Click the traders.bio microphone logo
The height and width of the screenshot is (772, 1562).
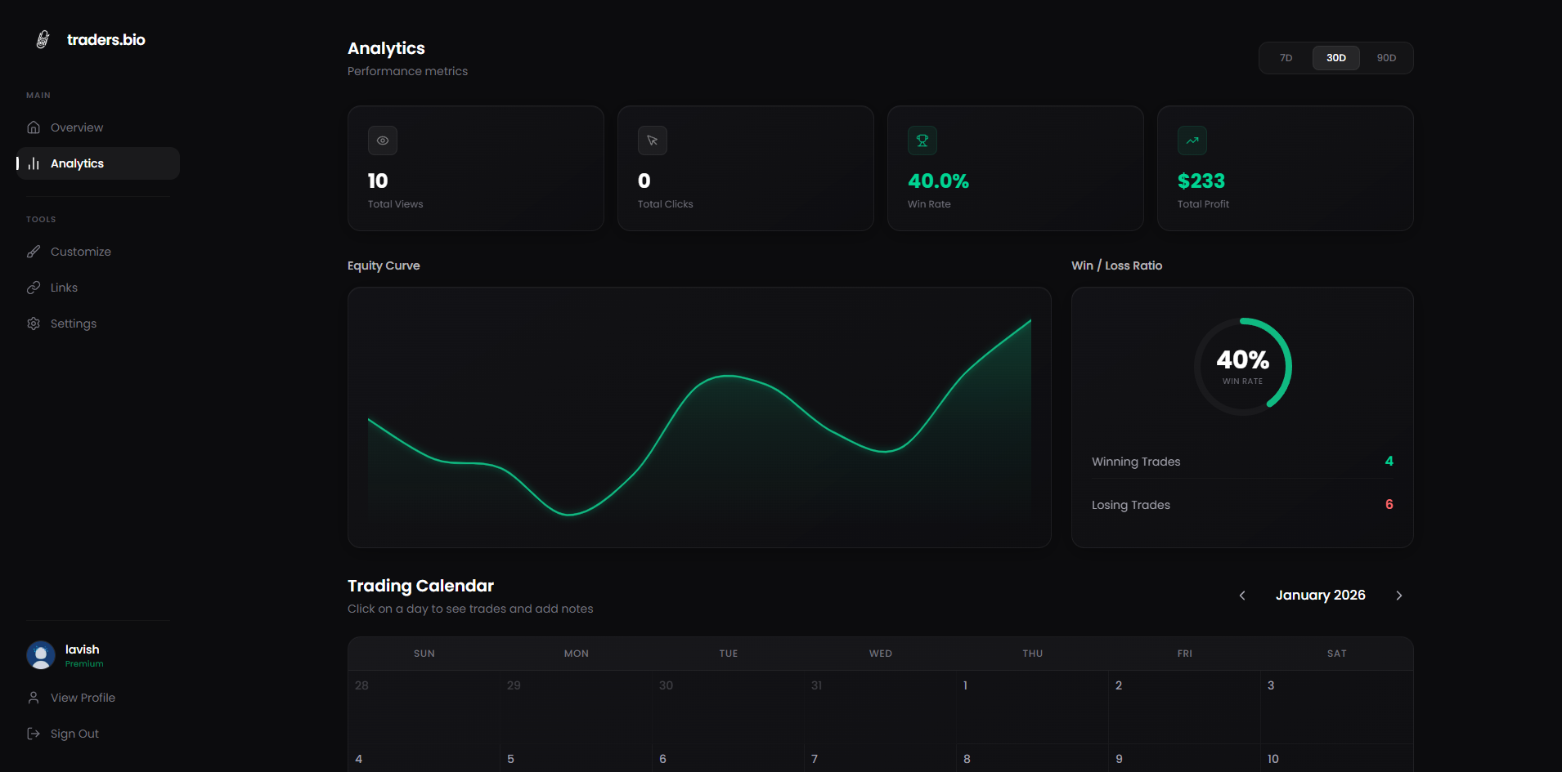42,38
